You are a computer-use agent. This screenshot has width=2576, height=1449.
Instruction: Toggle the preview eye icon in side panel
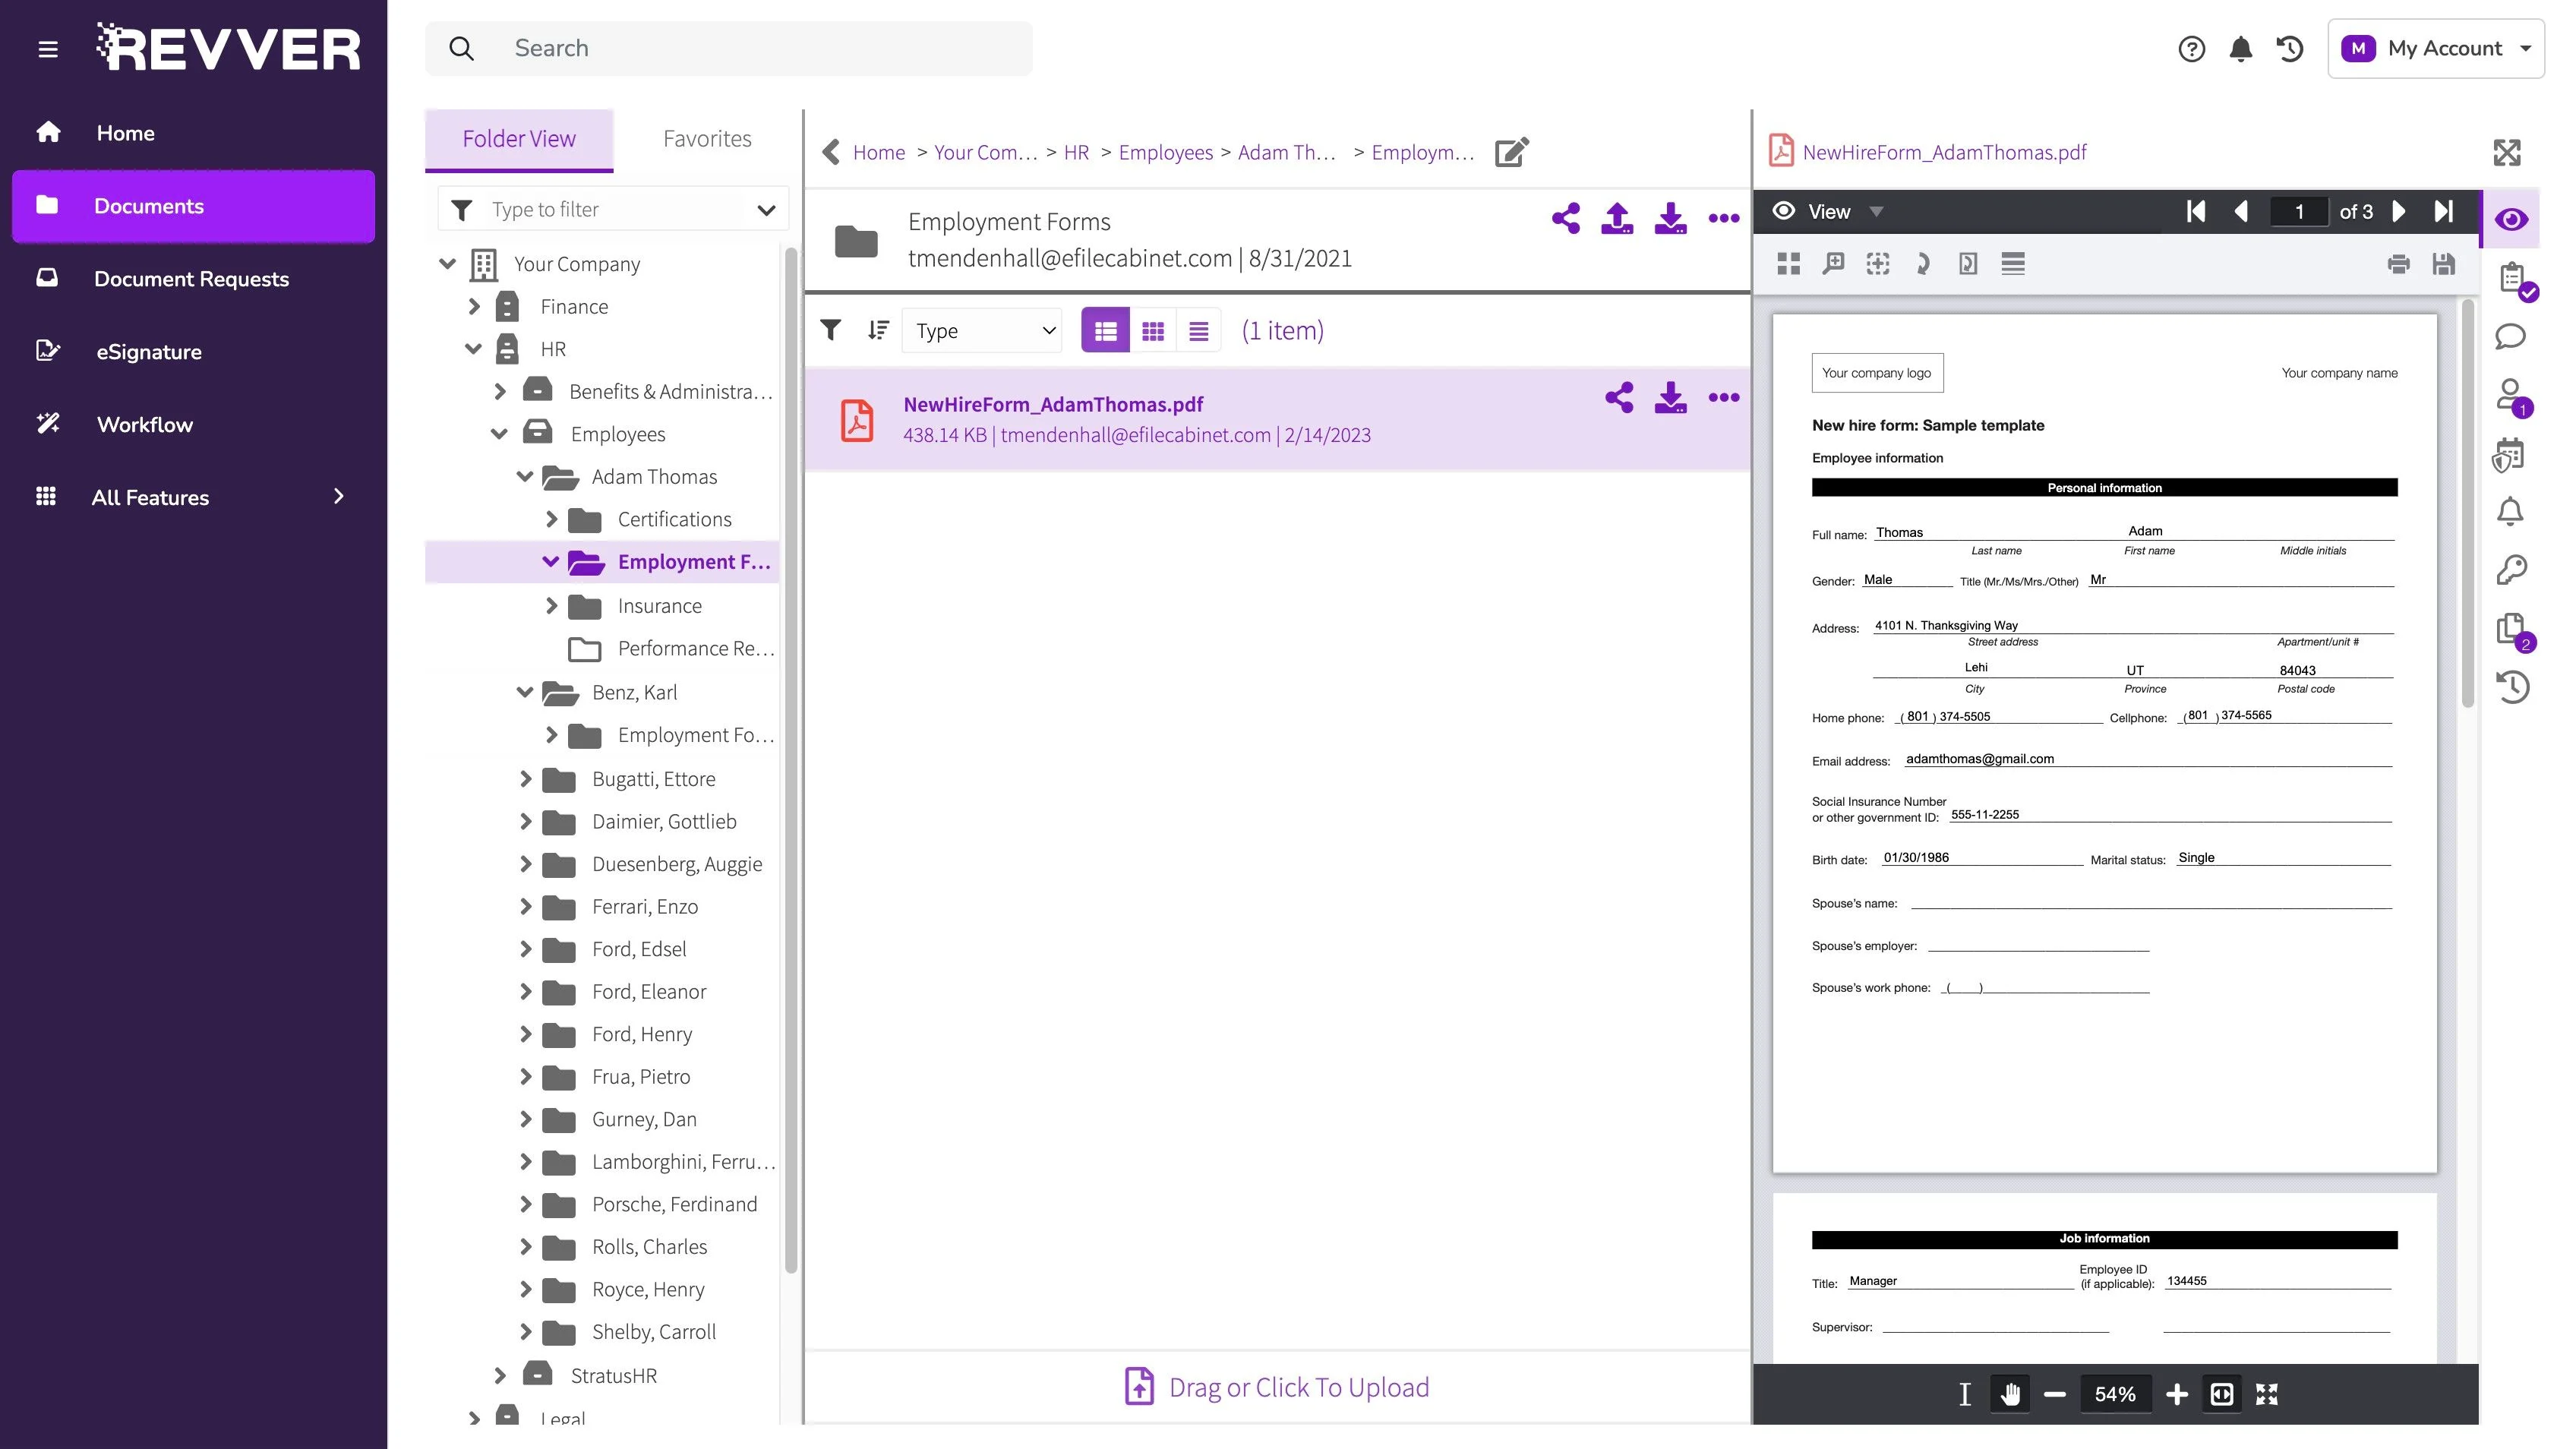[2510, 220]
